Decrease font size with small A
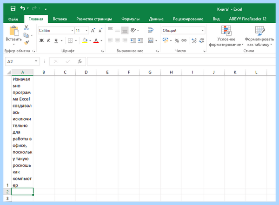 tap(100, 30)
